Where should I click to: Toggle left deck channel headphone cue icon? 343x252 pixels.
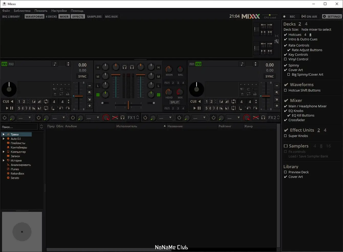pyautogui.click(x=124, y=67)
